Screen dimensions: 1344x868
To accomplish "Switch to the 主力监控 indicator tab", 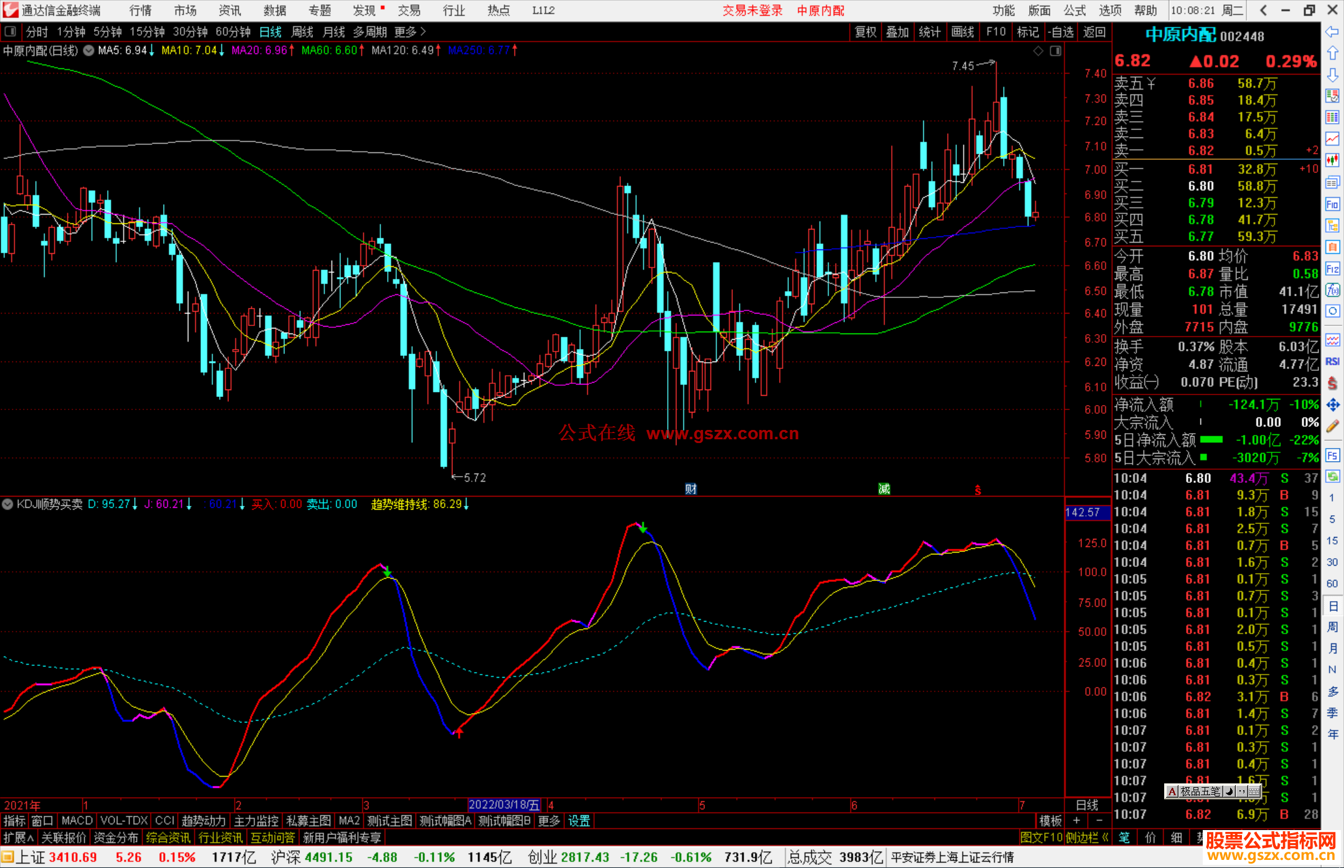I will pos(256,821).
